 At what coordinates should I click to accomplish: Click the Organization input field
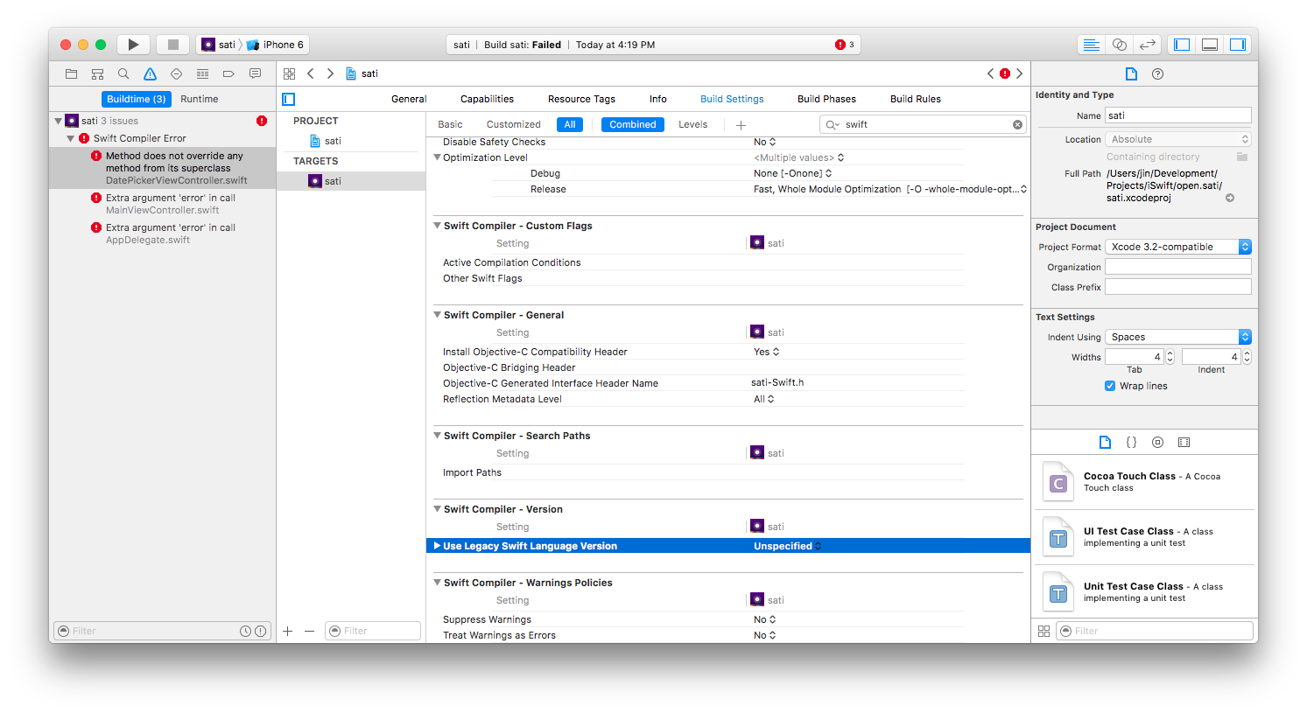coord(1178,267)
